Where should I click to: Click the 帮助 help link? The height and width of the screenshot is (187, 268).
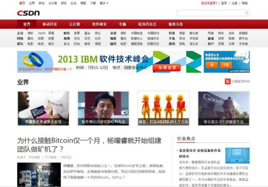245,3
